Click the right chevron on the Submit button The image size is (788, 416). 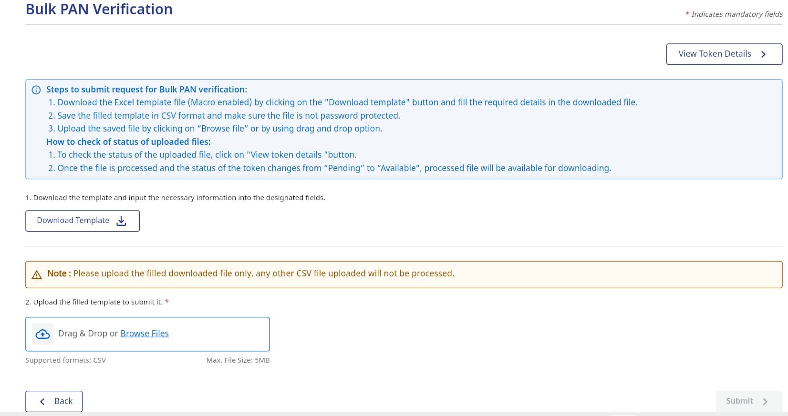765,401
